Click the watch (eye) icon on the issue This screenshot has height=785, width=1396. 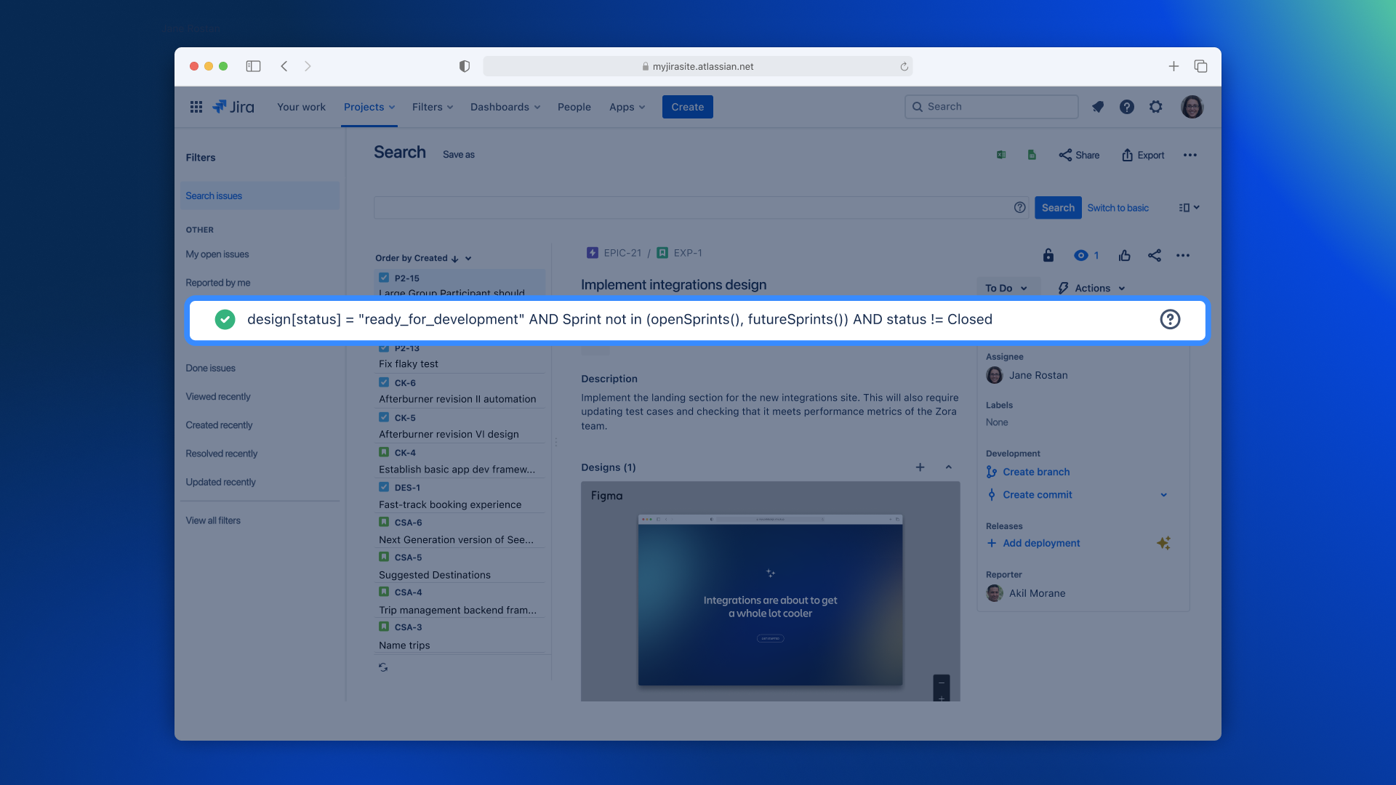(x=1081, y=255)
